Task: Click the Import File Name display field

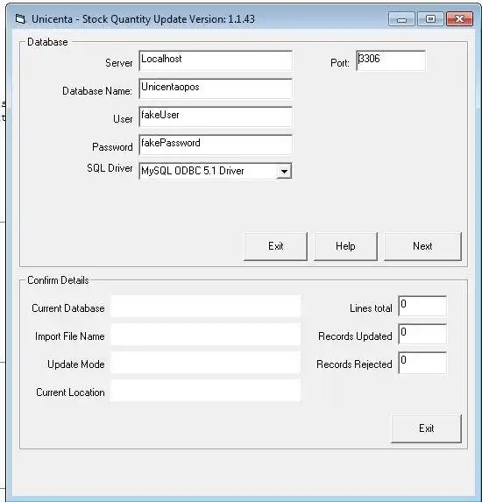Action: click(205, 335)
